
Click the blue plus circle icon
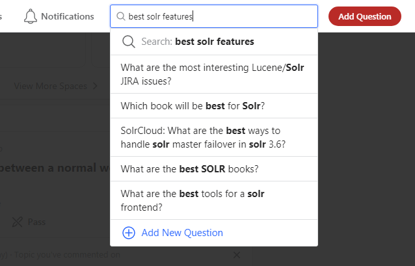pyautogui.click(x=129, y=233)
